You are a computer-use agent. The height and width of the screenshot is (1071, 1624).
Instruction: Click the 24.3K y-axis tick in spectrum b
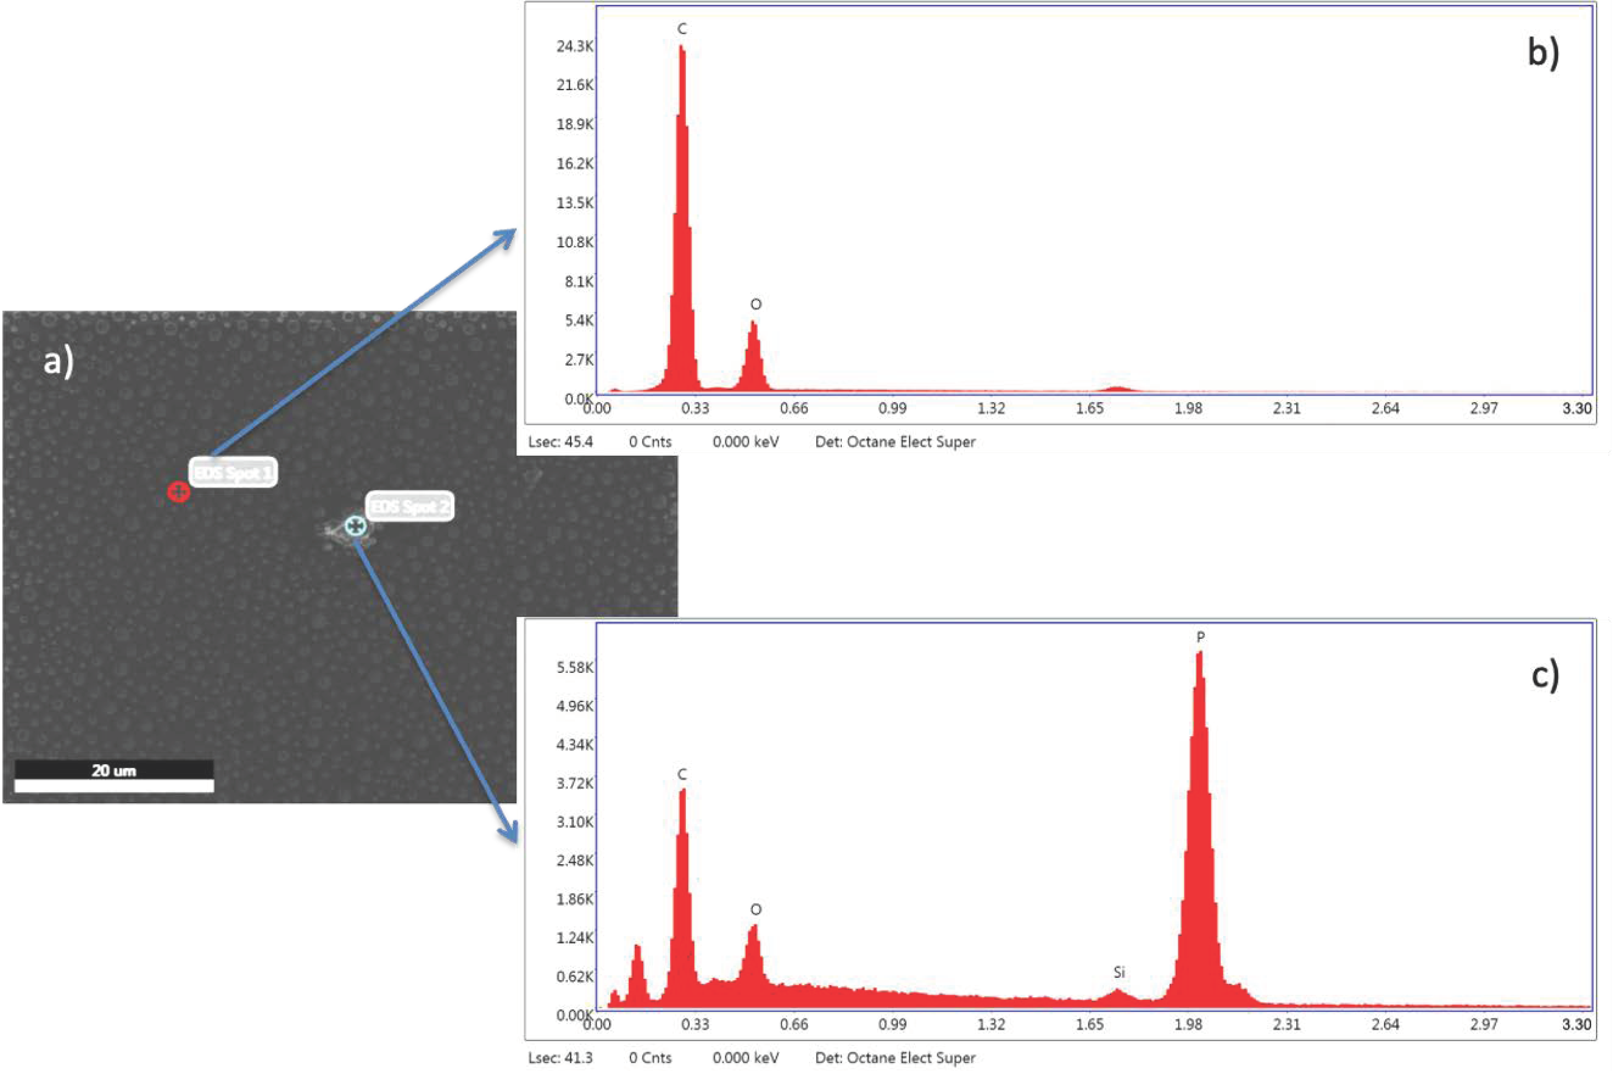574,46
